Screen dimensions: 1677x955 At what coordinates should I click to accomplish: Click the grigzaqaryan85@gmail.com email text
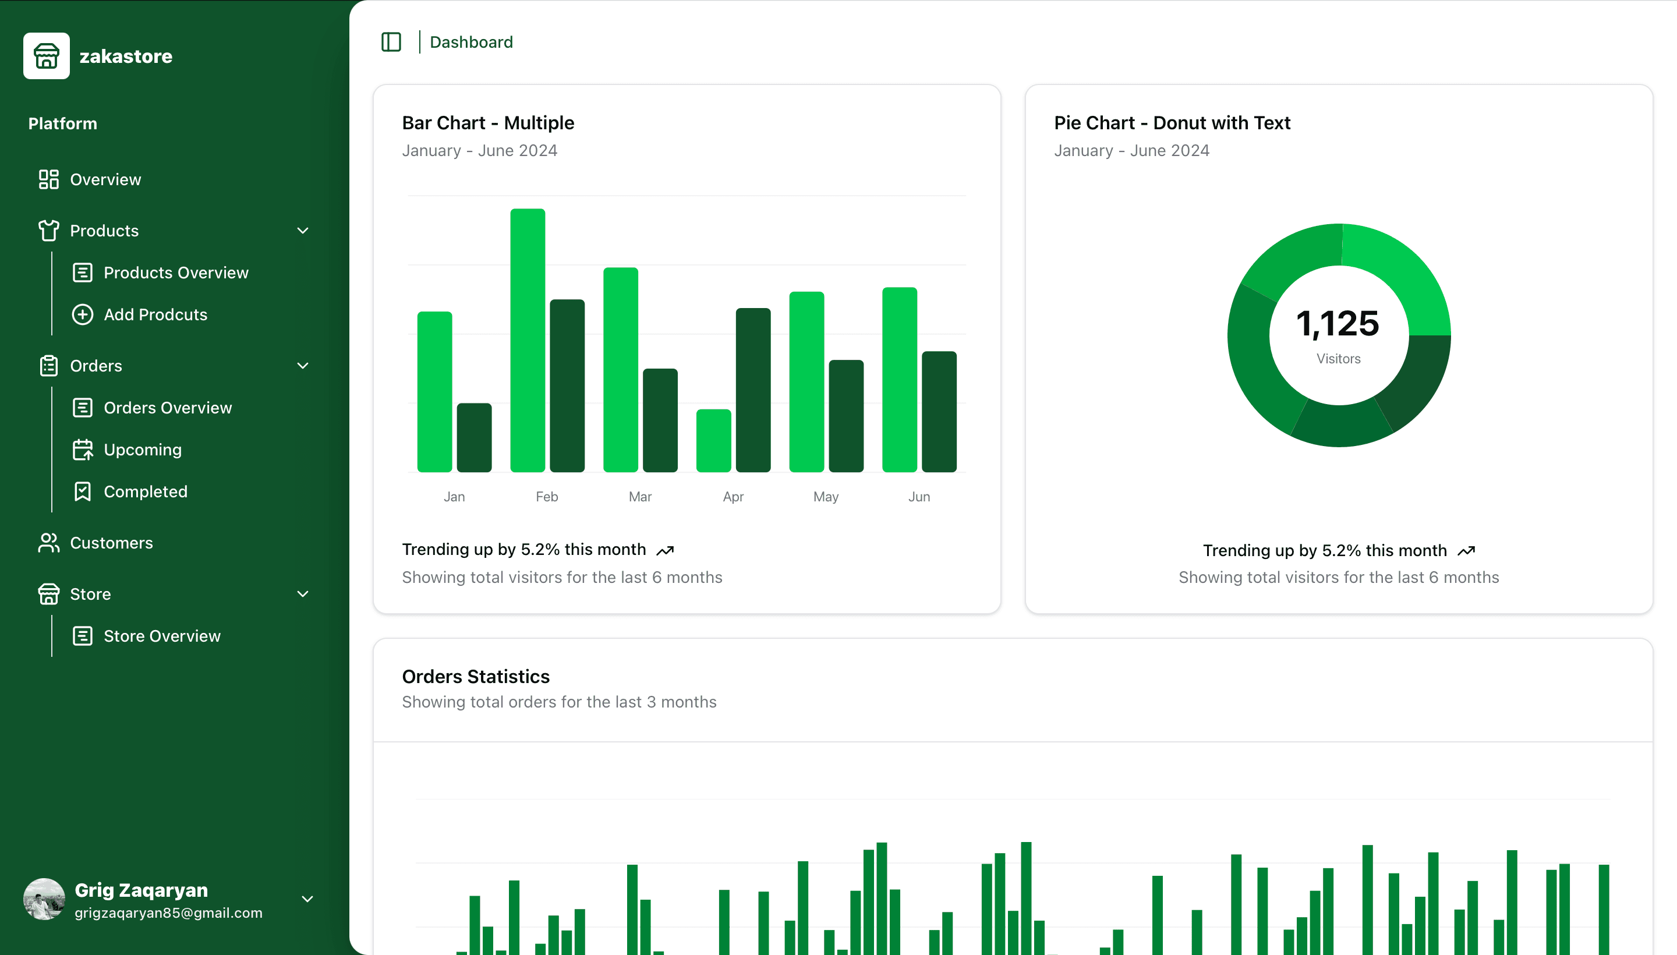[168, 912]
